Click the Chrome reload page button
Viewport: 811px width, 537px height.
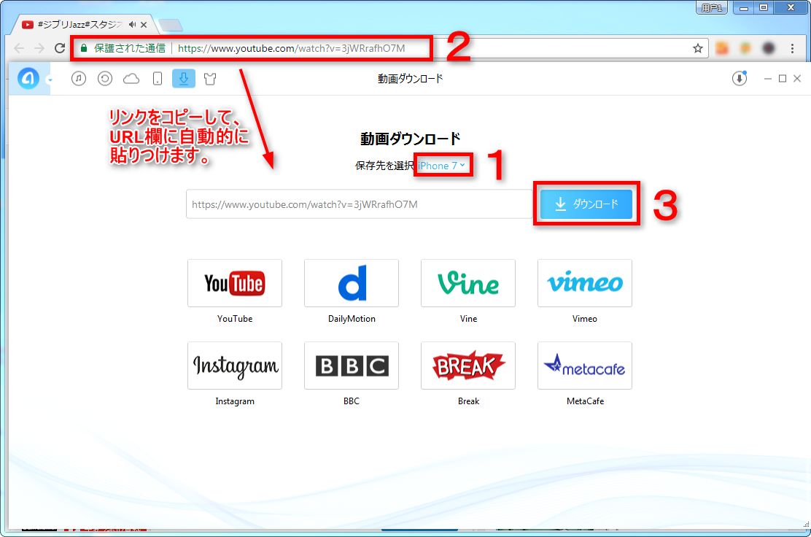pyautogui.click(x=60, y=48)
